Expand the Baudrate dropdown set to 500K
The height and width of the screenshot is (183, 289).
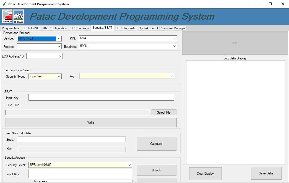pyautogui.click(x=174, y=46)
